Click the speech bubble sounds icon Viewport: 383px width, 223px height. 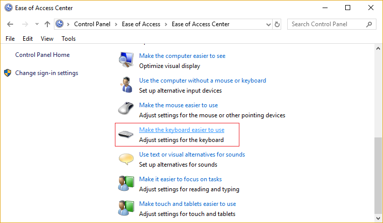pyautogui.click(x=125, y=159)
